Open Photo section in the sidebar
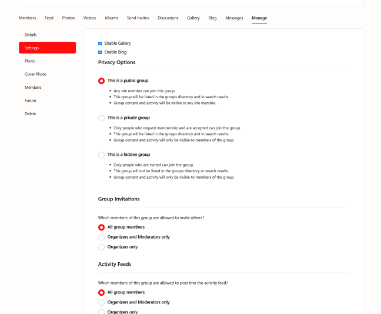 point(30,61)
